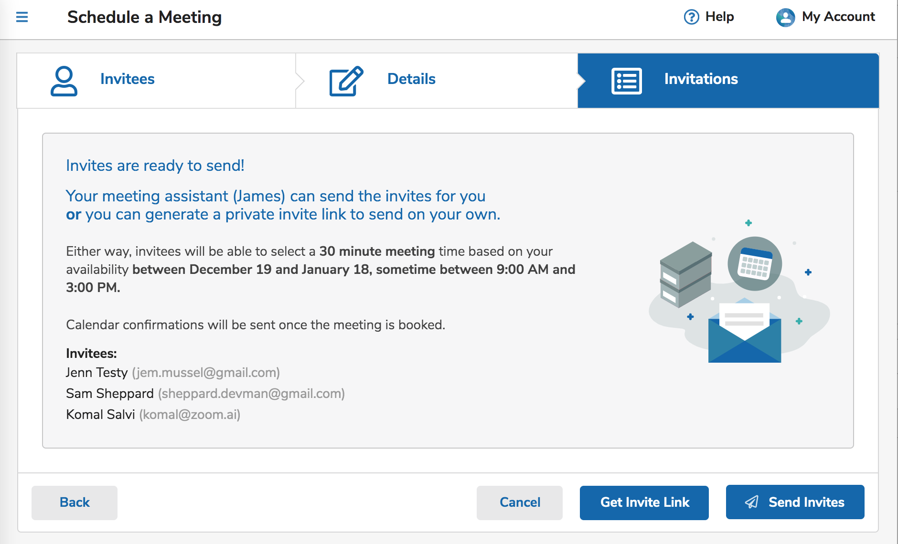Click Send Invites
This screenshot has height=544, width=898.
(x=794, y=502)
